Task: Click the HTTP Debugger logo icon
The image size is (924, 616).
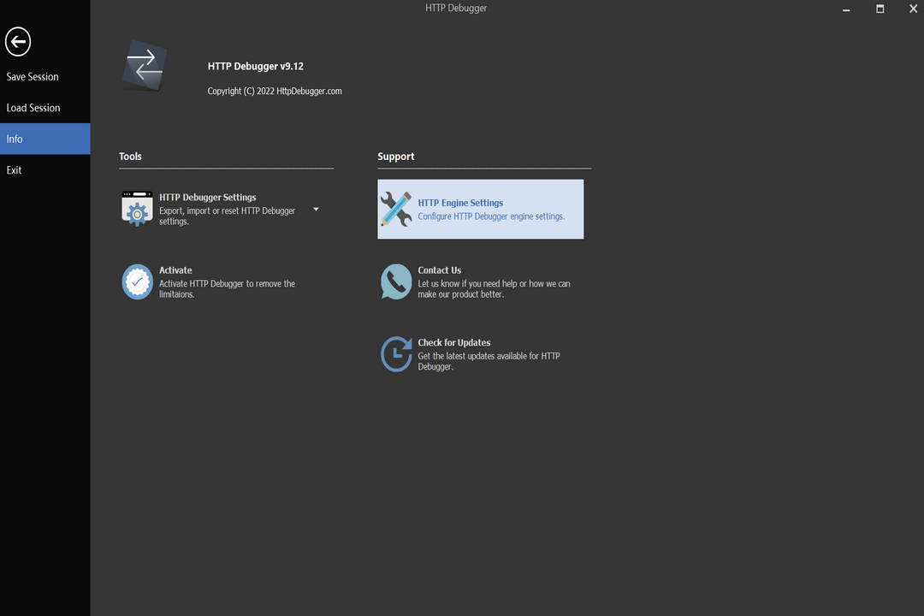Action: coord(145,64)
